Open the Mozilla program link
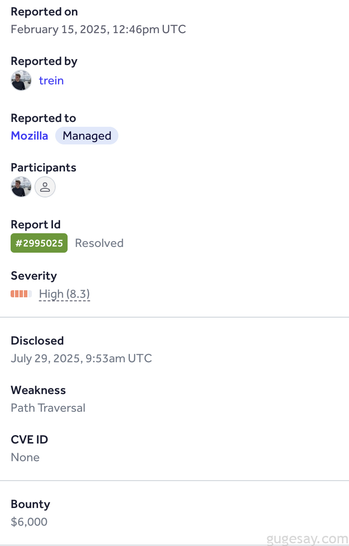Viewport: 349px width, 546px height. click(x=29, y=136)
